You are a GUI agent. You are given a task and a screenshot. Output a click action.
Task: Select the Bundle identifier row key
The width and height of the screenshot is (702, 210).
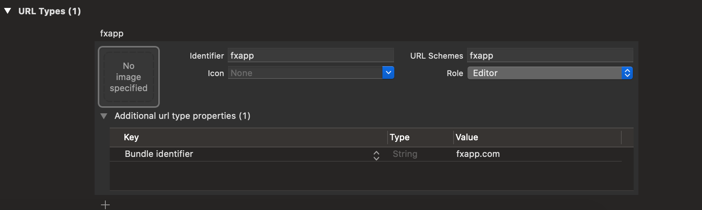tap(159, 154)
